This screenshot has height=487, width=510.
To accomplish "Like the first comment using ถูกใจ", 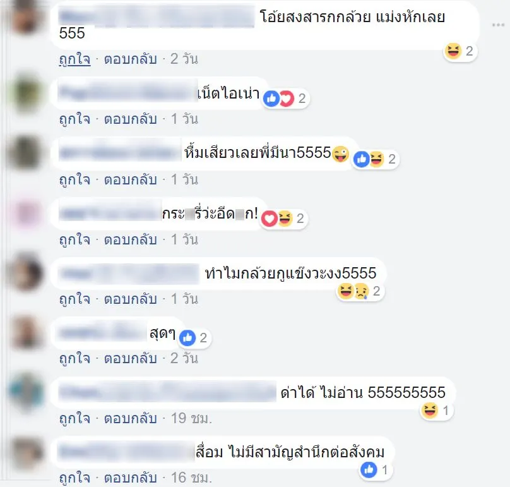I will (75, 59).
